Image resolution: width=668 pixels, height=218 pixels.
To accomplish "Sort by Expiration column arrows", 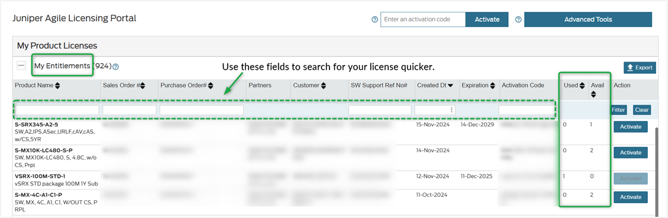I will 492,86.
